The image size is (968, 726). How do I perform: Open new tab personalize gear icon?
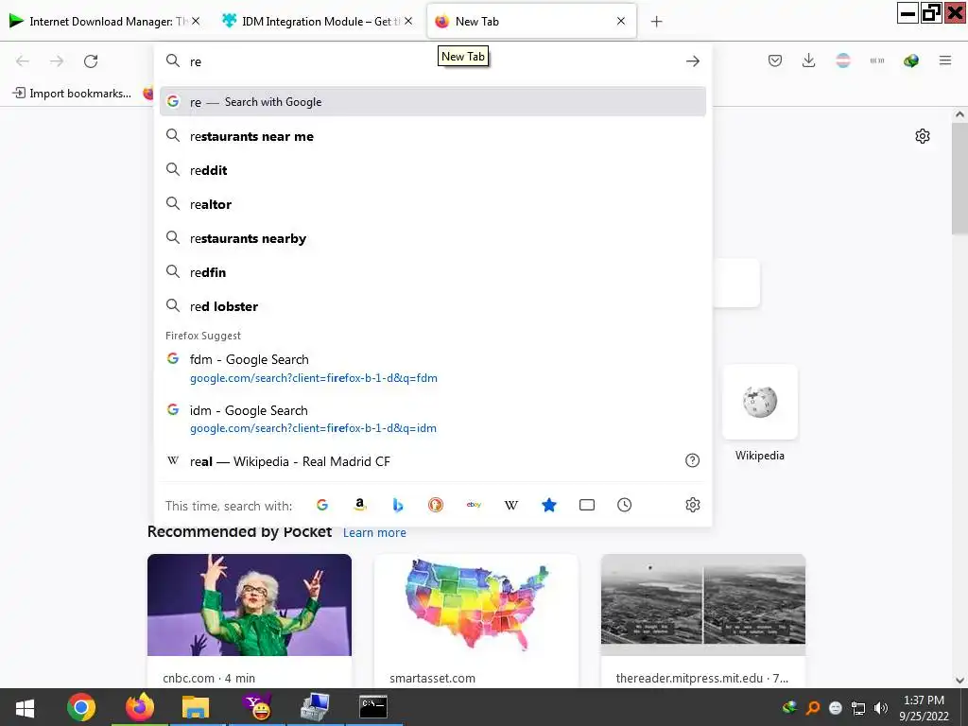[923, 136]
